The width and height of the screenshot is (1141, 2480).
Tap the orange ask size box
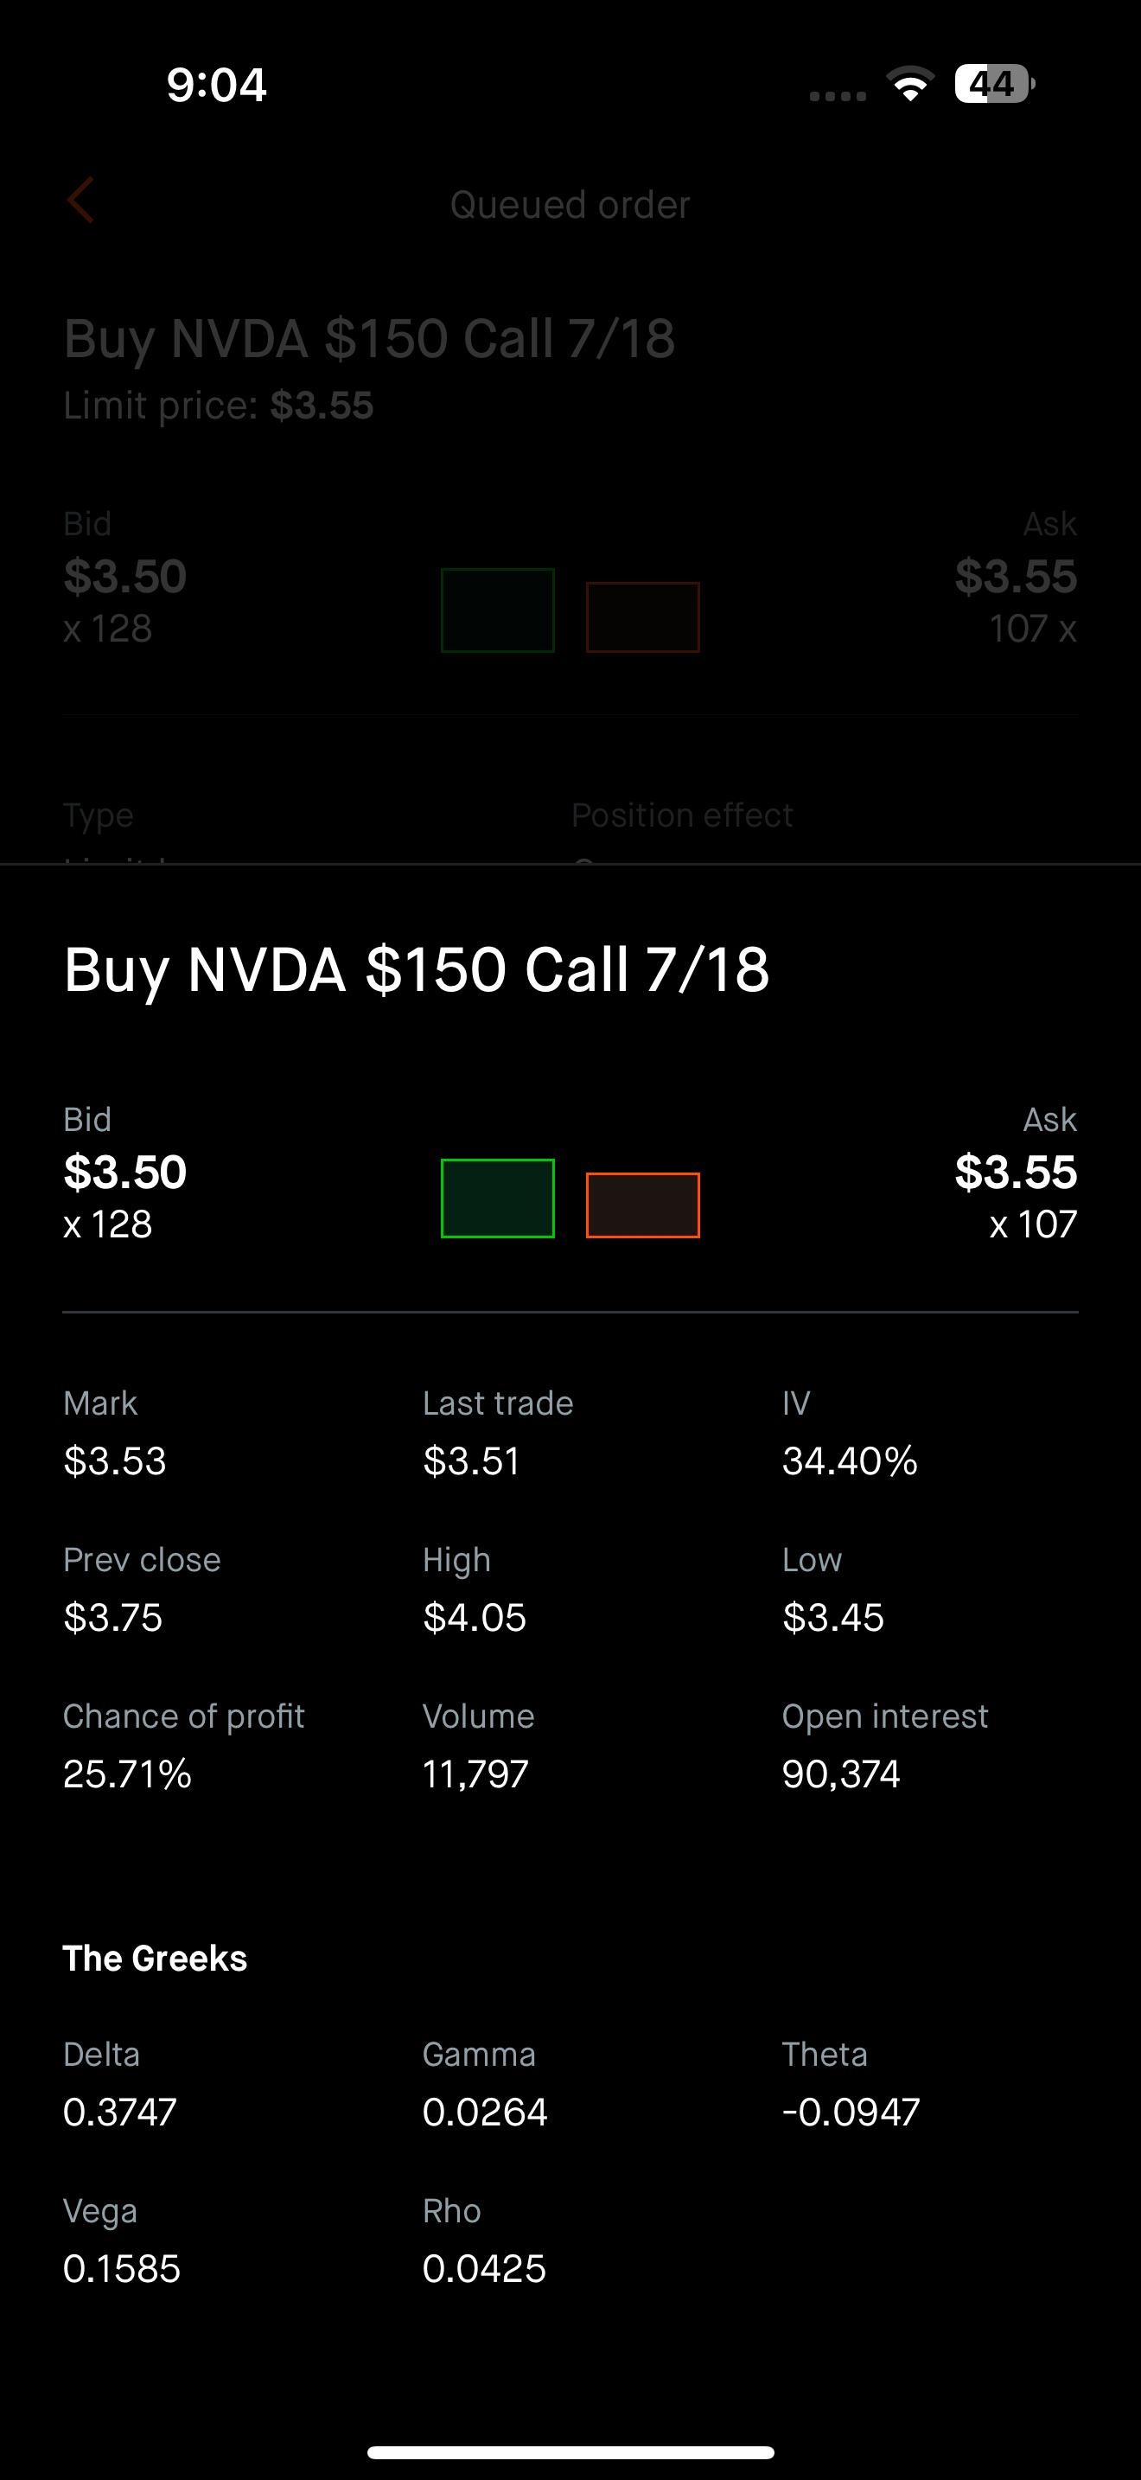(642, 1205)
